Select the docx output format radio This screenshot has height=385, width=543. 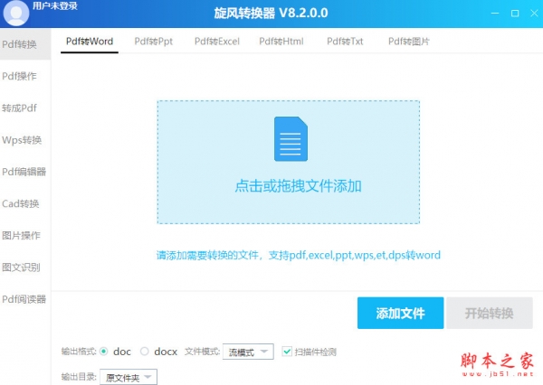(x=145, y=352)
